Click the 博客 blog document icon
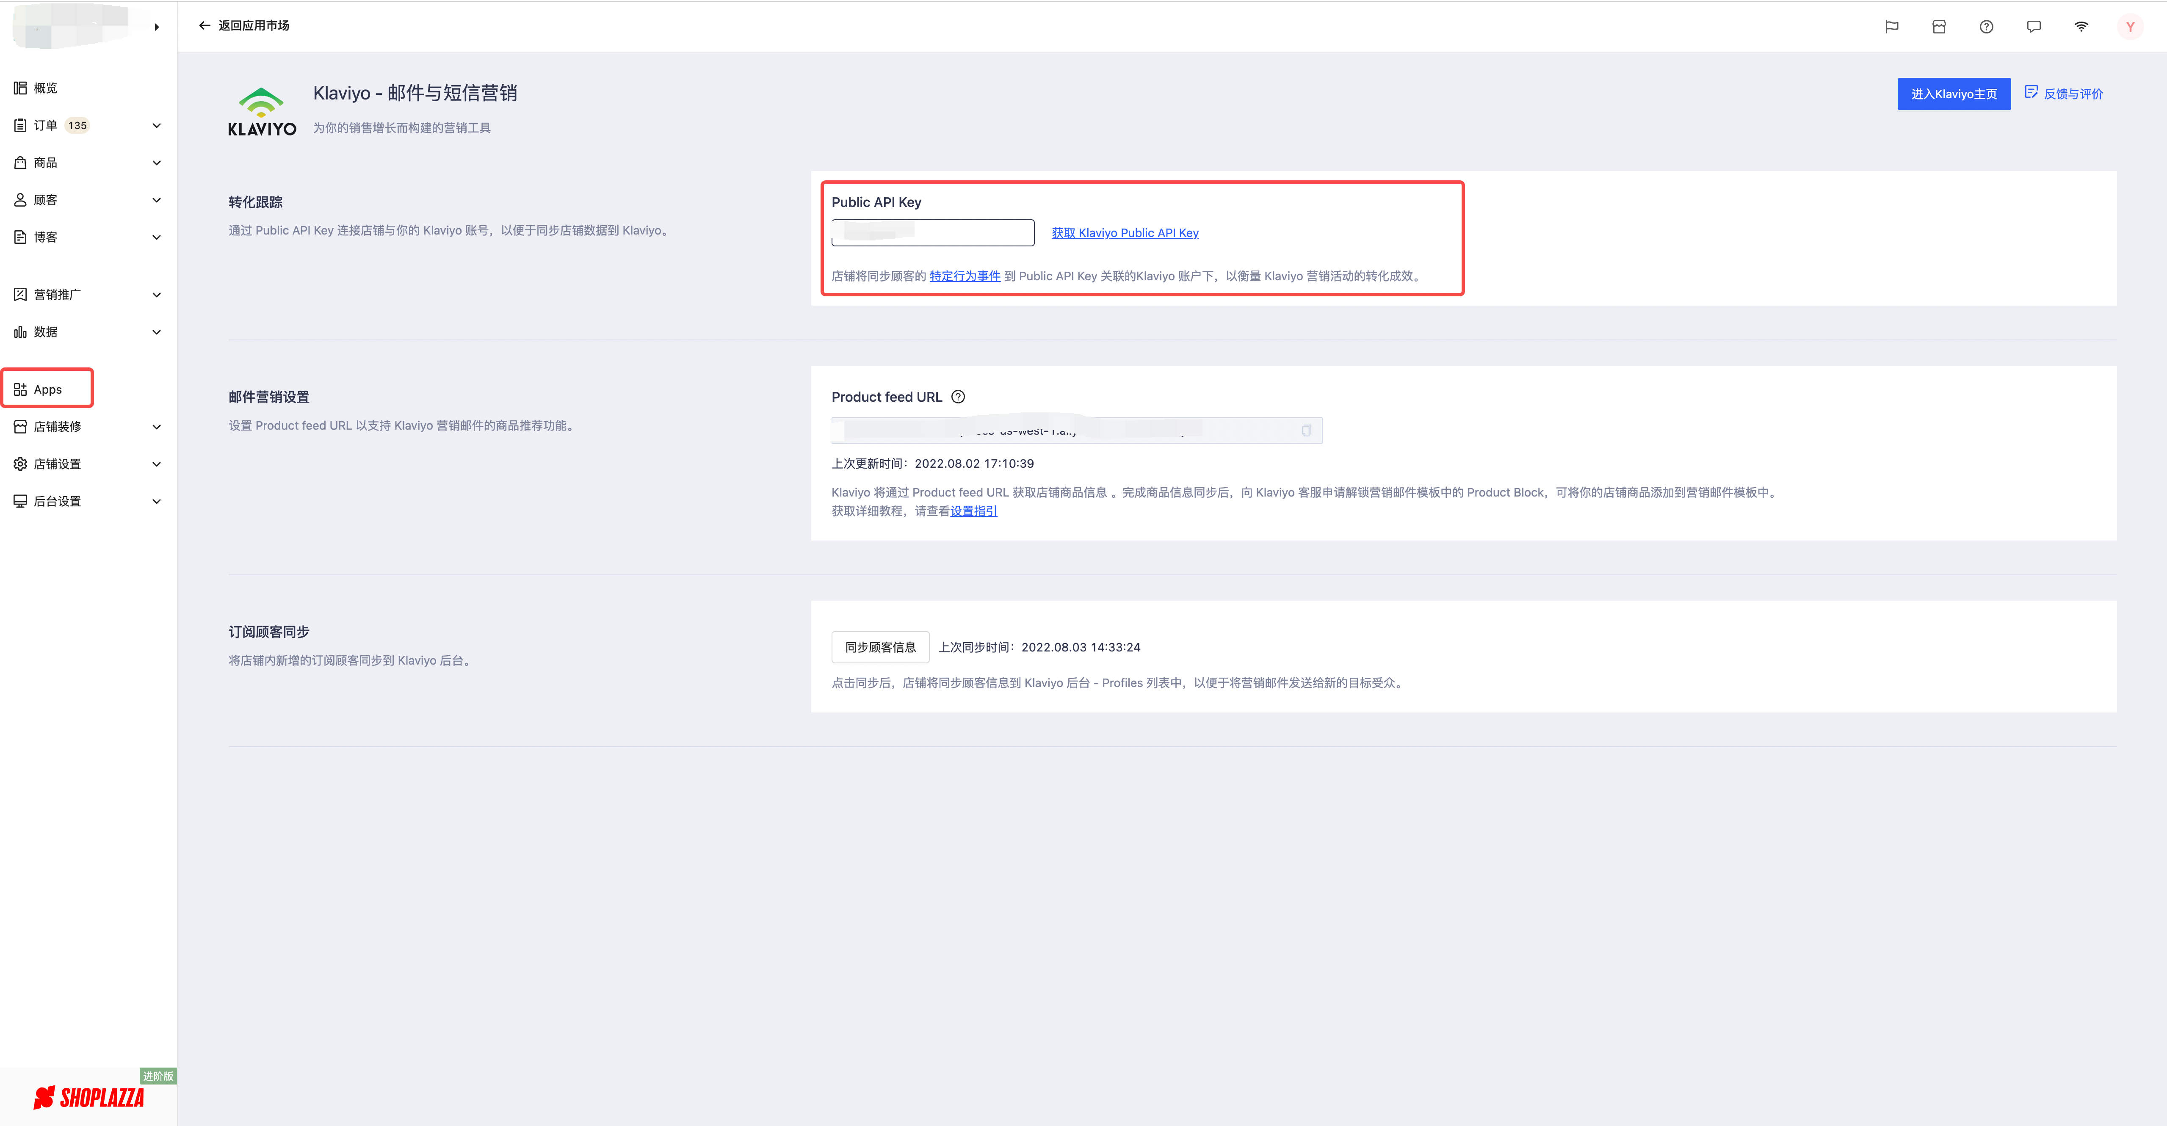 pyautogui.click(x=20, y=237)
